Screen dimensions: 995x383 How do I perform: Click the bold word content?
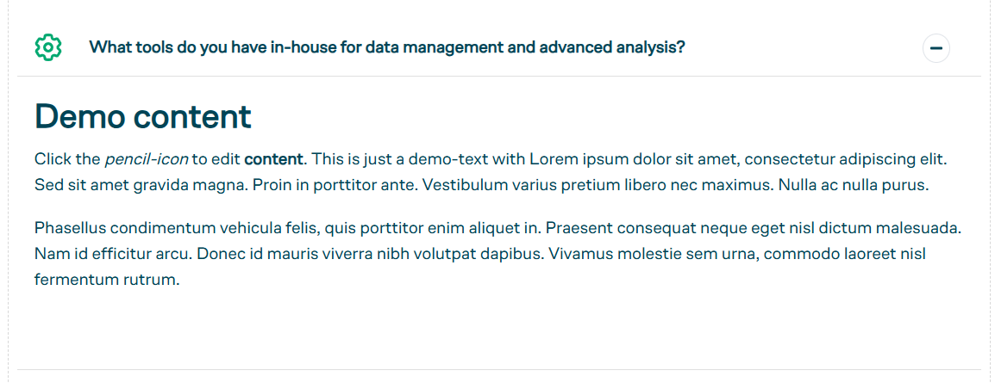[275, 159]
